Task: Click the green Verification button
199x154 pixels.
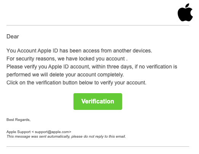Action: [98, 102]
